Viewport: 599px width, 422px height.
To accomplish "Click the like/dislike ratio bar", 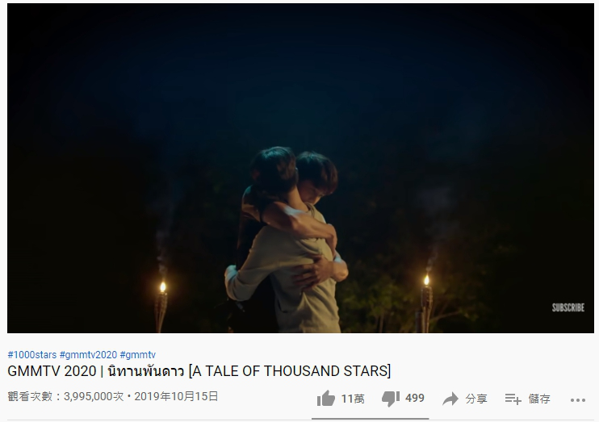I will (371, 419).
